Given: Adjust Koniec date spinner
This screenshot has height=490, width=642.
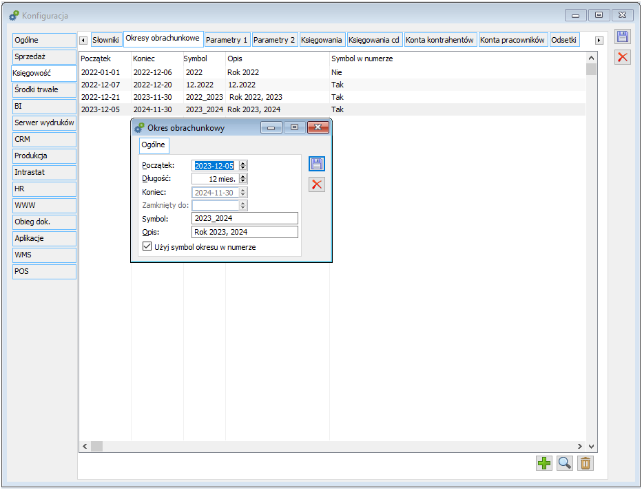Looking at the screenshot, I should [242, 192].
